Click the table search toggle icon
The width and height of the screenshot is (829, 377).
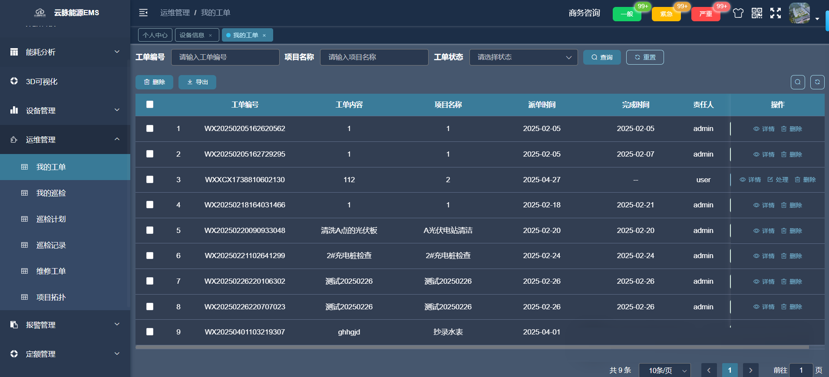(x=798, y=82)
